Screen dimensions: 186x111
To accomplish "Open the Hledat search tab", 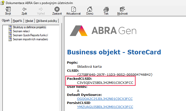I will point(29,21).
